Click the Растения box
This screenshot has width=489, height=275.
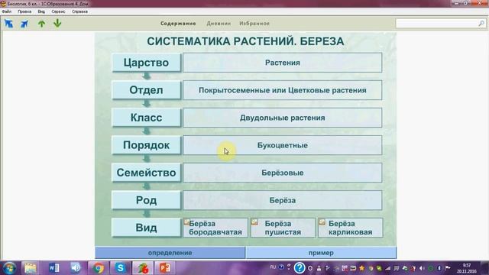(x=283, y=63)
